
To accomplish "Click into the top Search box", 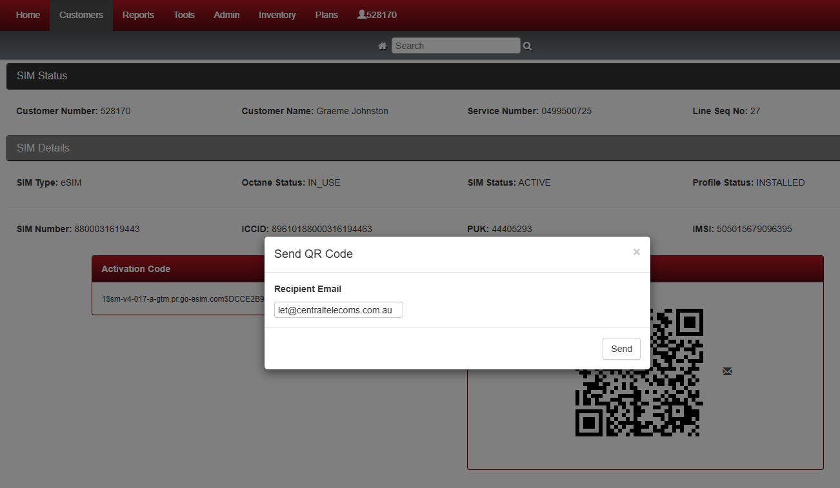I will (x=455, y=46).
